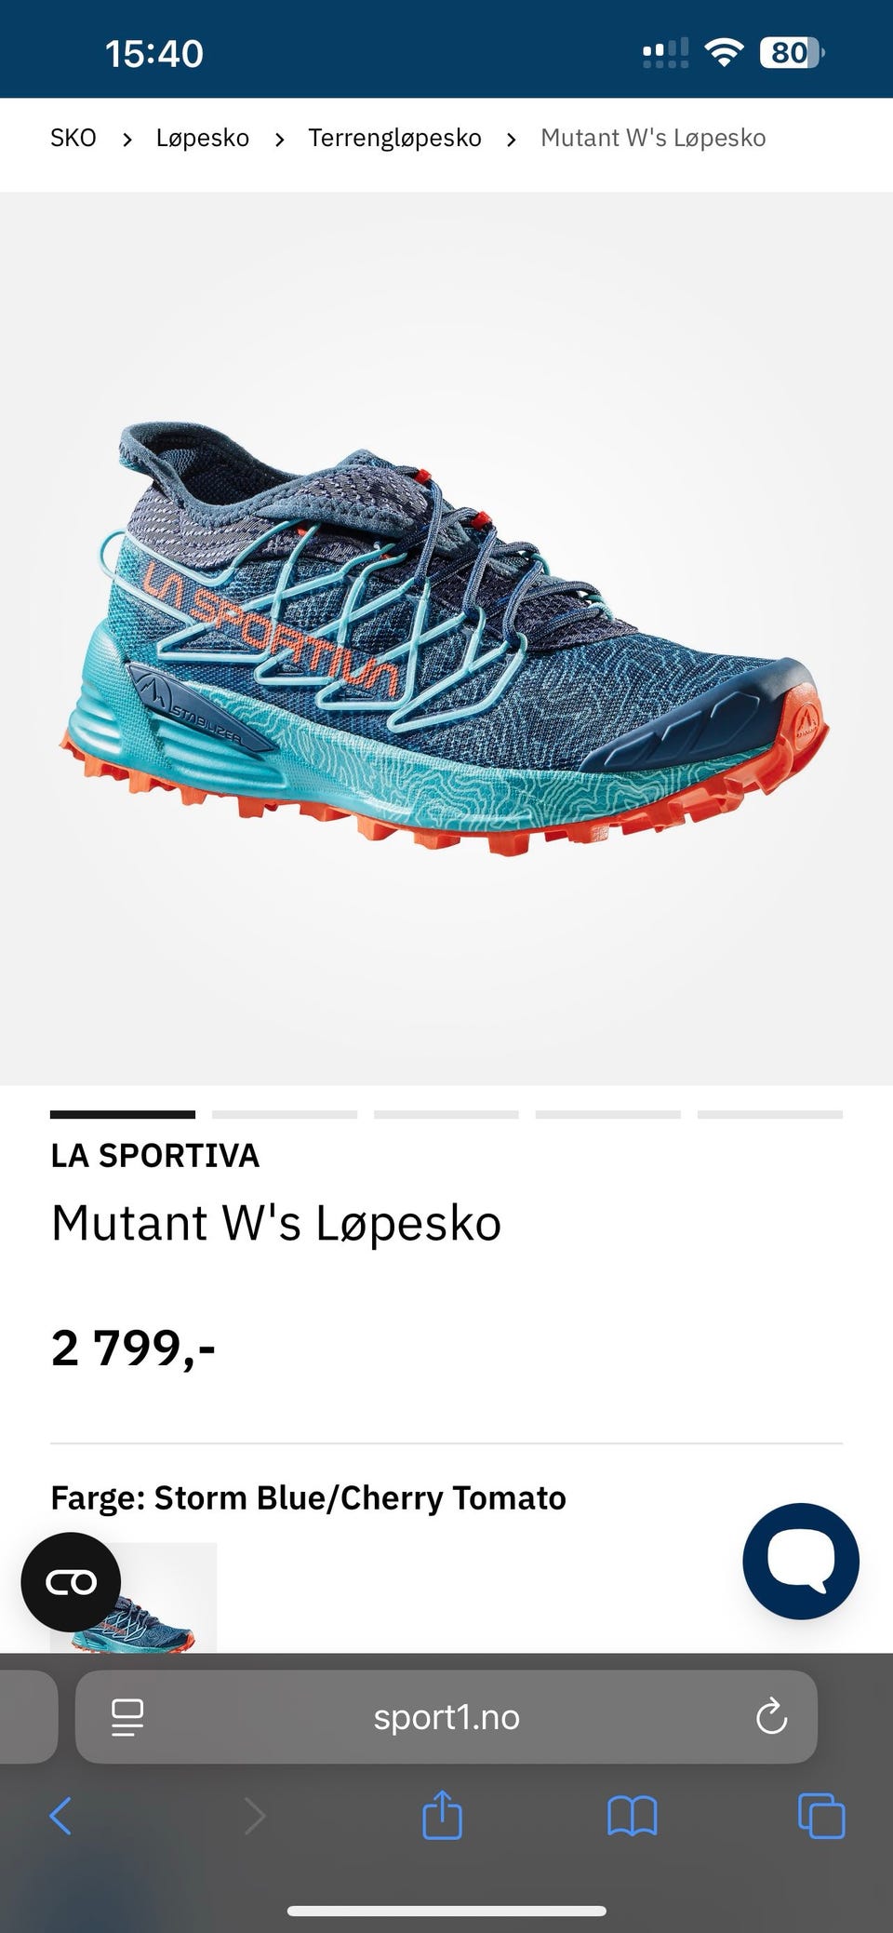The height and width of the screenshot is (1933, 893).
Task: Tap the Safari back arrow
Action: click(x=60, y=1816)
